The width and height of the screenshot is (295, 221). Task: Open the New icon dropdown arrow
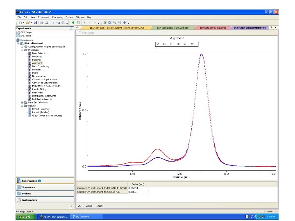click(24, 23)
